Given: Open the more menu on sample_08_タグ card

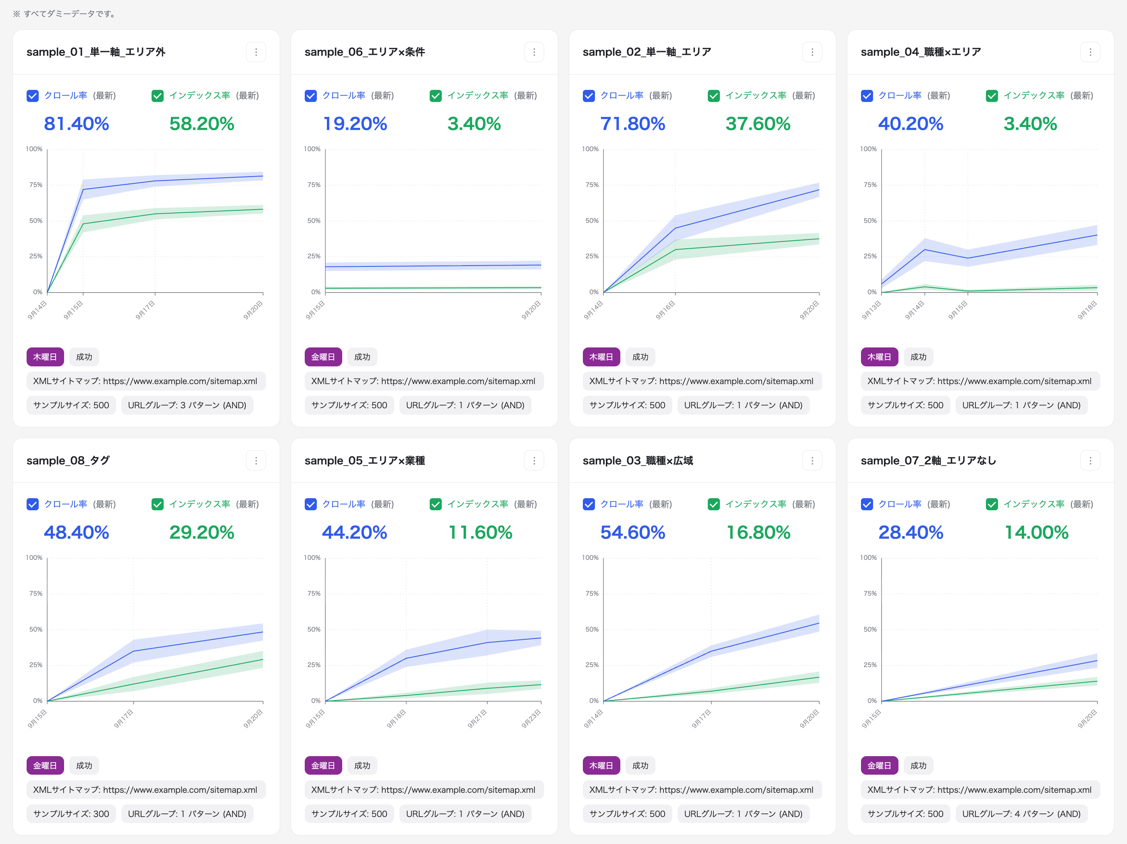Looking at the screenshot, I should click(256, 460).
